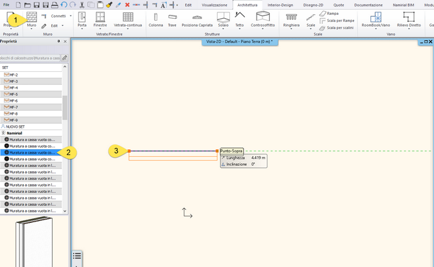The width and height of the screenshot is (434, 267).
Task: Pick properties with the eyedropper icon
Action: point(118,5)
